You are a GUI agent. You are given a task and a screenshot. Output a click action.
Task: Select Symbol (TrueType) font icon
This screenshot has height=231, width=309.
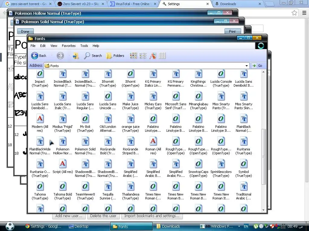(x=244, y=164)
